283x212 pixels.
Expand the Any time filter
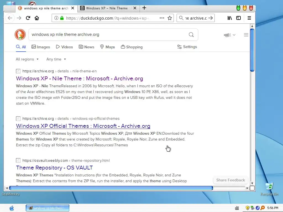(56, 59)
